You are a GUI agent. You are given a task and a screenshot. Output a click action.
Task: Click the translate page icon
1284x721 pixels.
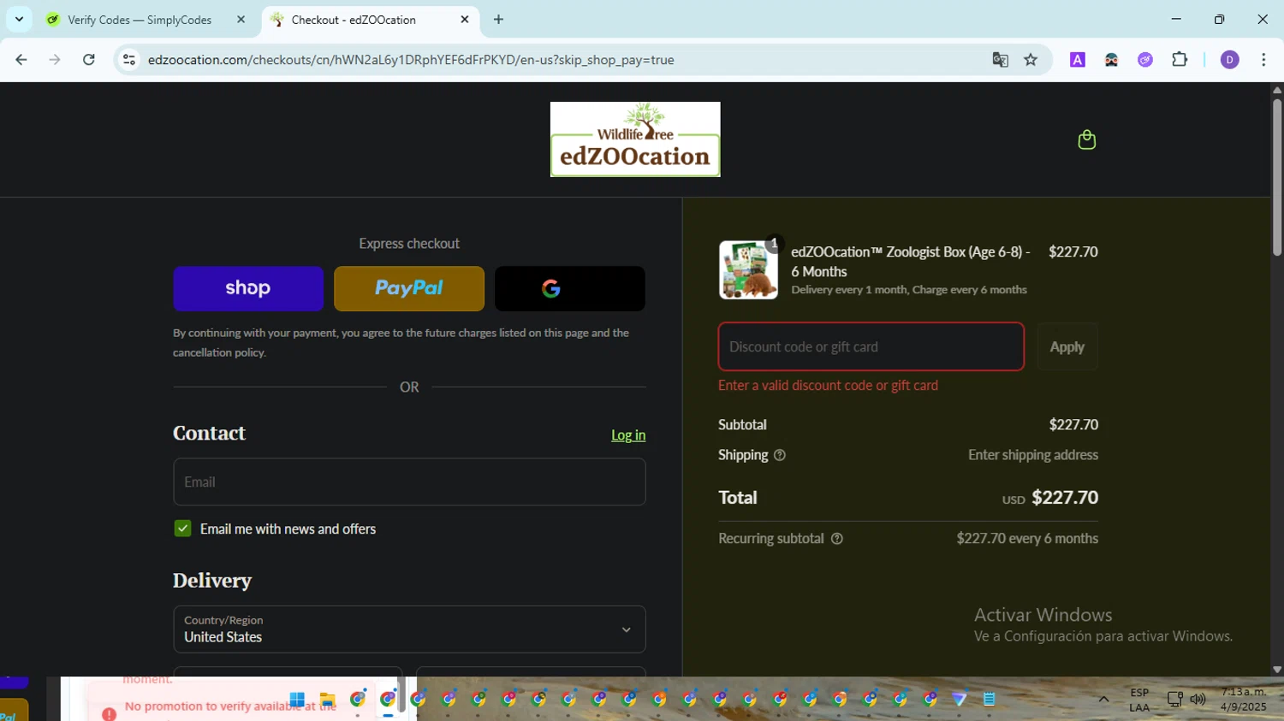pos(1000,60)
